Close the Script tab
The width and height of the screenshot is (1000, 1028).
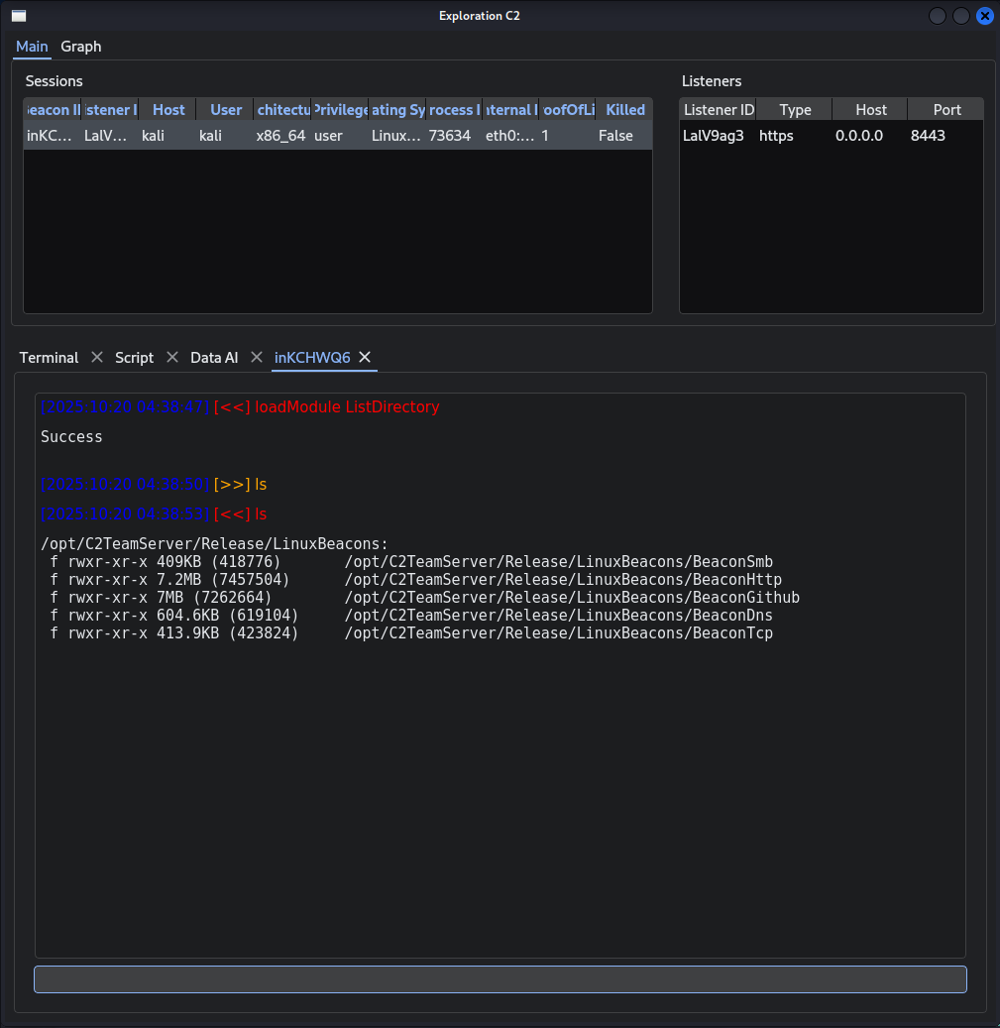click(171, 357)
